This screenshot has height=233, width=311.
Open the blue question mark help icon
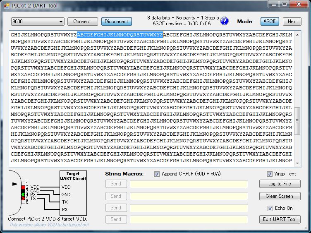224,21
